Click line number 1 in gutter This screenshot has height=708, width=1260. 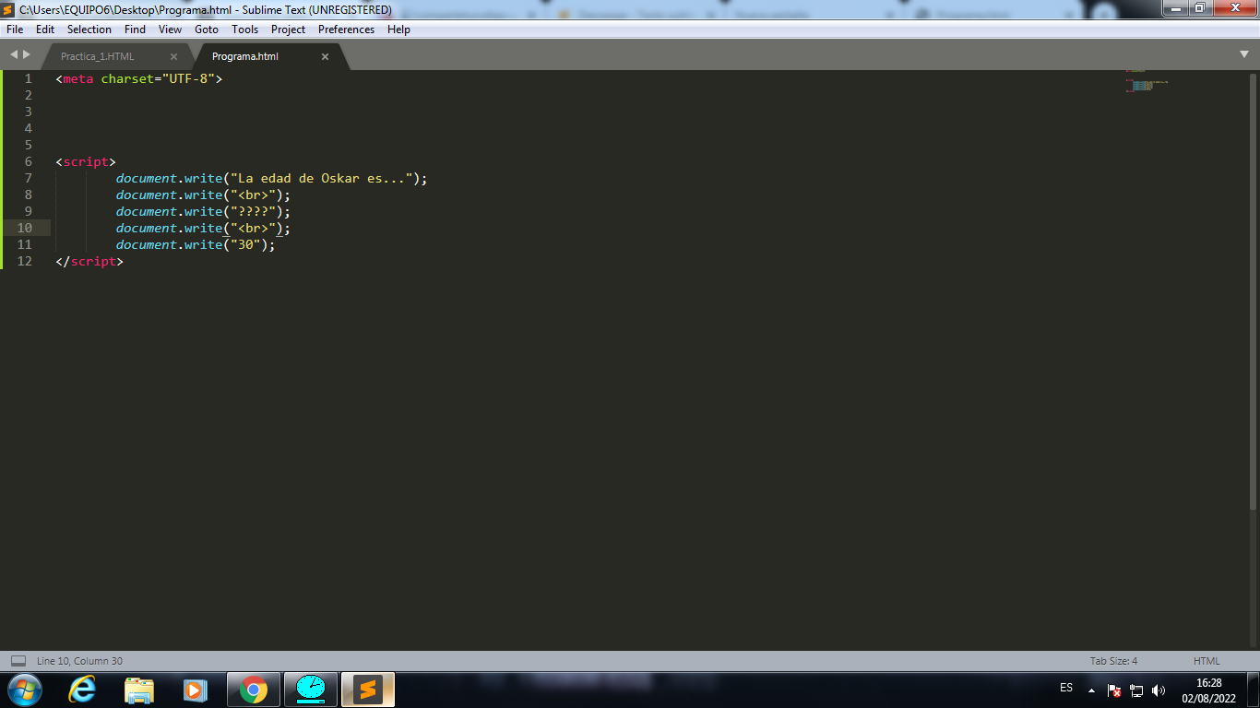point(28,78)
